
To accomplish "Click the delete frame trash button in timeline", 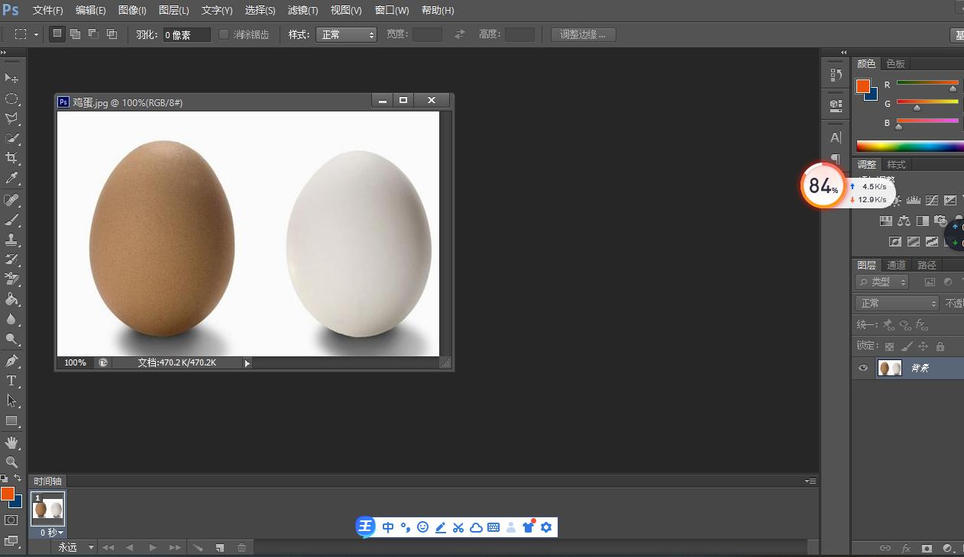I will [x=243, y=547].
